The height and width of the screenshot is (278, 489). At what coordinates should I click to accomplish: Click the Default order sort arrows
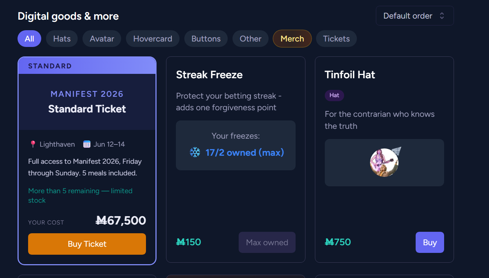coord(442,16)
